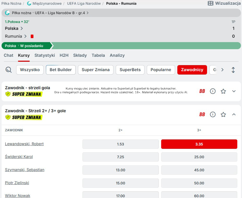The width and height of the screenshot is (242, 198).
Task: Click Super Zmiana badge under strzeli gola
Action: 24,94
